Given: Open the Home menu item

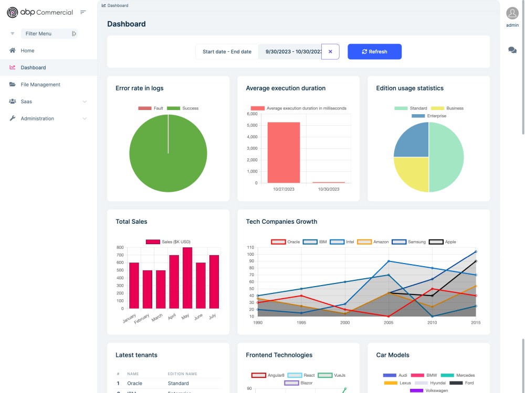Looking at the screenshot, I should [27, 50].
